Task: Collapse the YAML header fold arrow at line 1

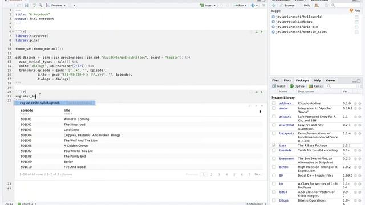Action: click(x=13, y=10)
